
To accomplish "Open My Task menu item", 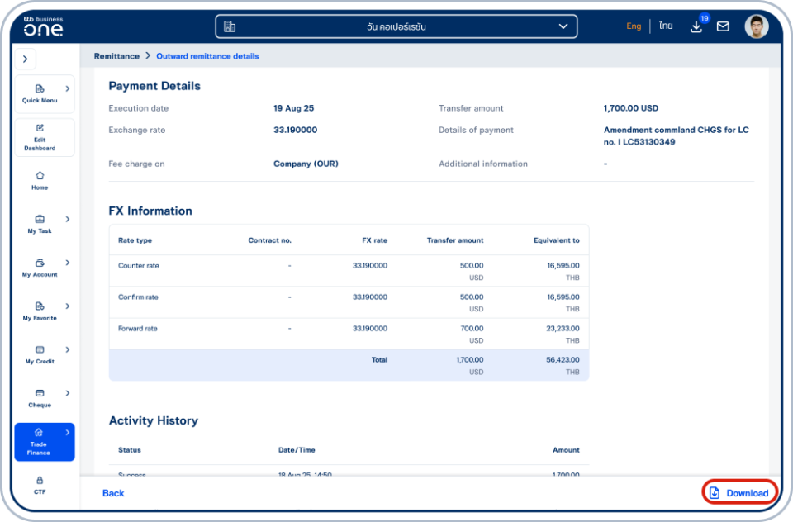I will [x=40, y=224].
